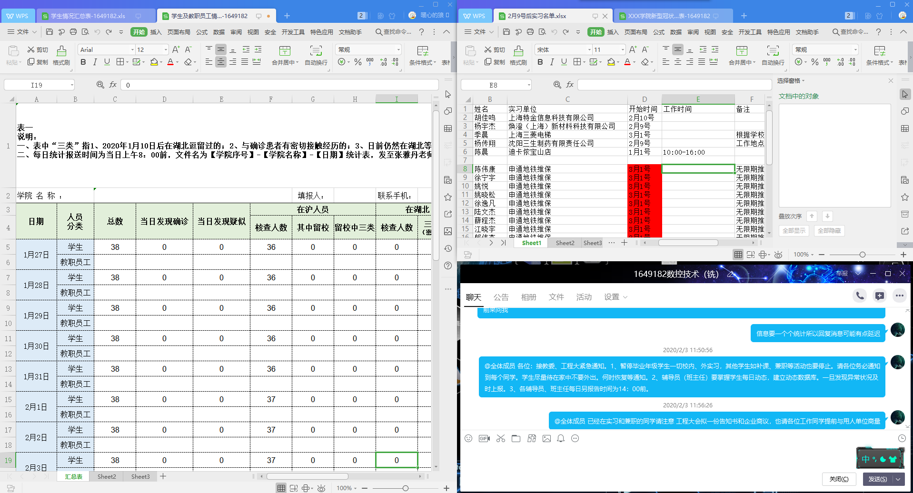
Task: Open font name dropdown Arial in left window
Action: coord(132,49)
